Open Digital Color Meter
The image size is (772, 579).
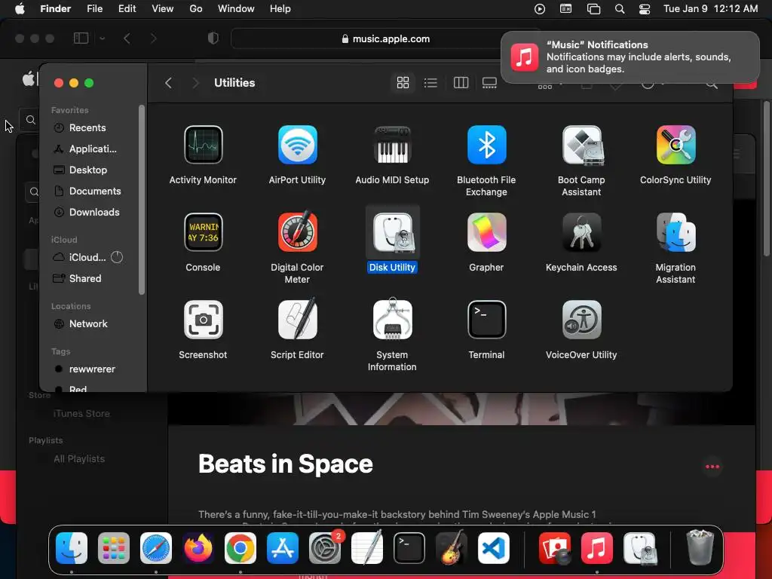click(297, 232)
